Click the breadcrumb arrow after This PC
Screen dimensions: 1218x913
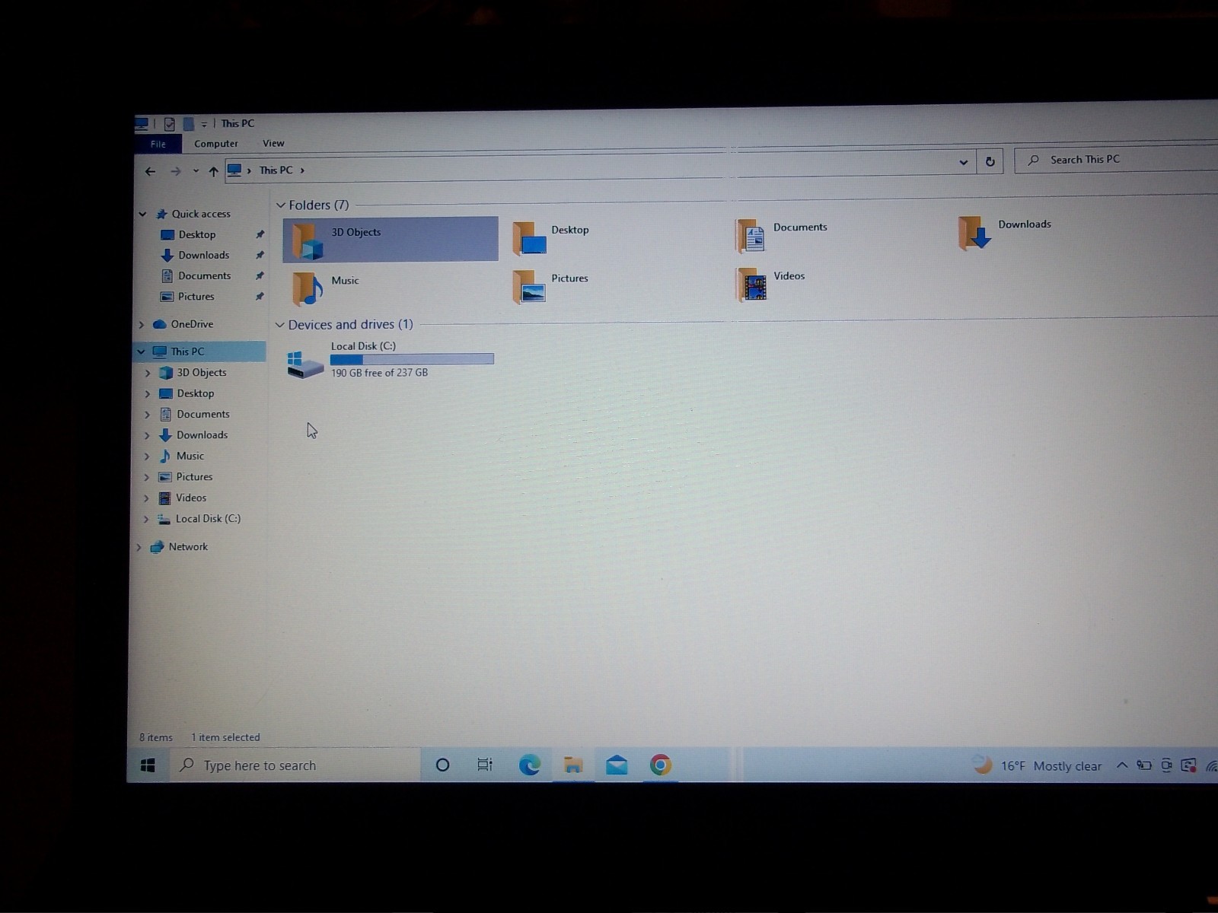point(302,170)
